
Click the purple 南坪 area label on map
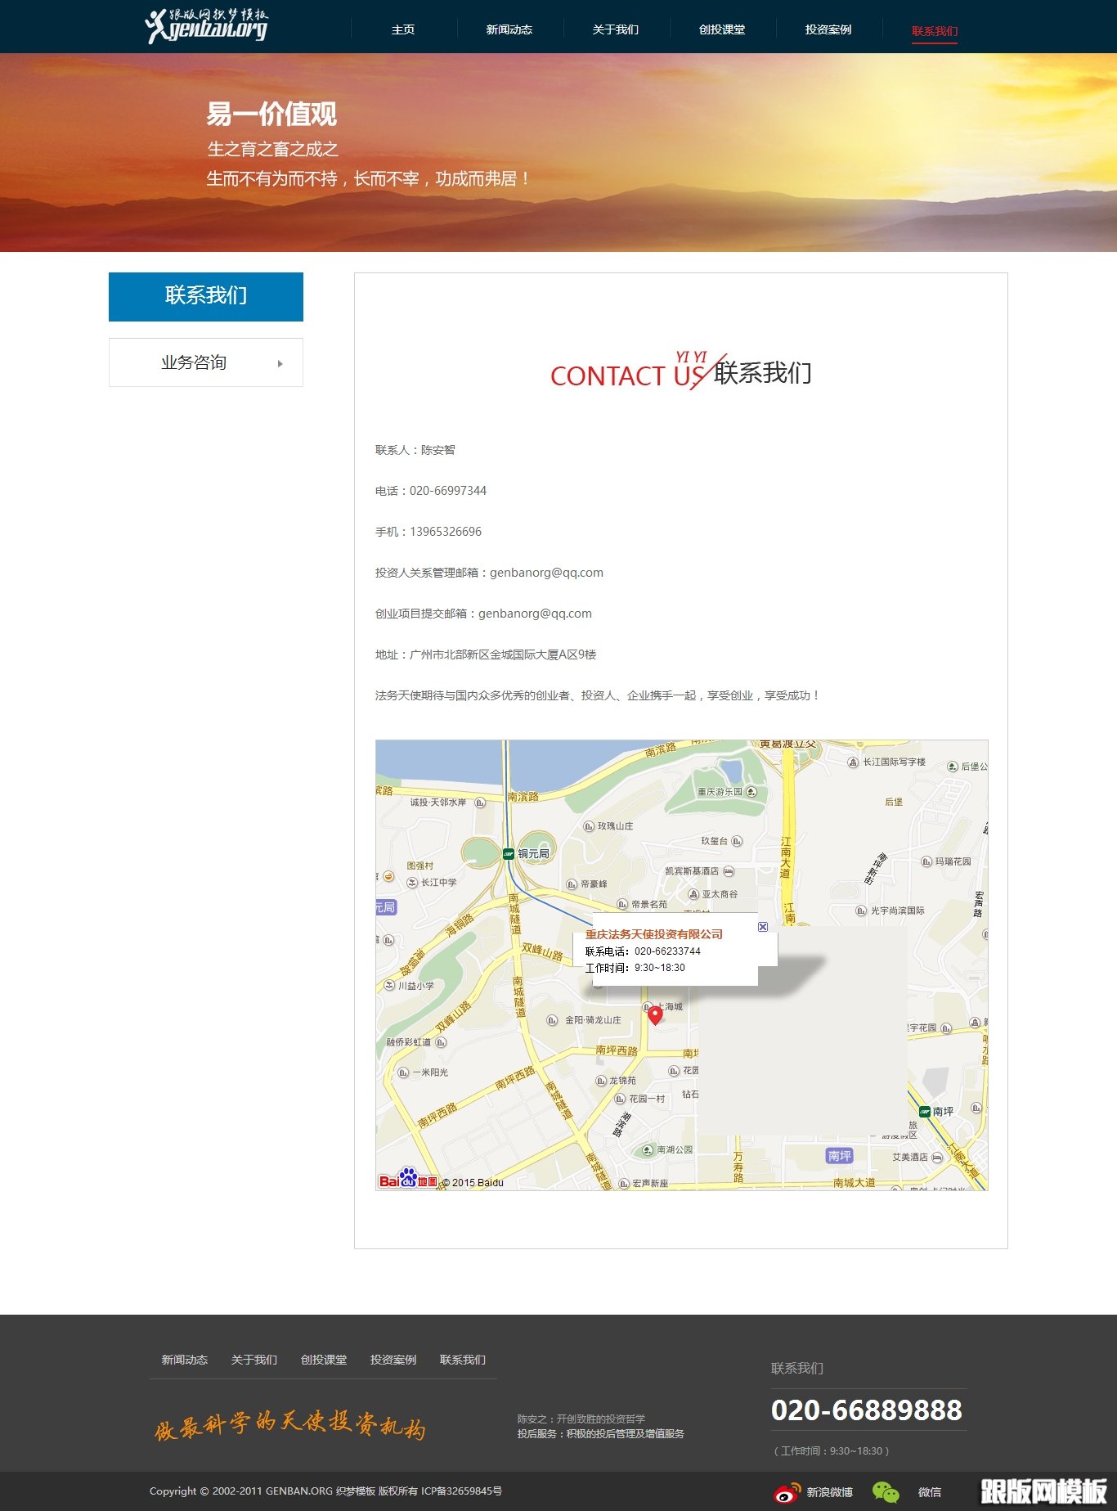pos(840,1155)
